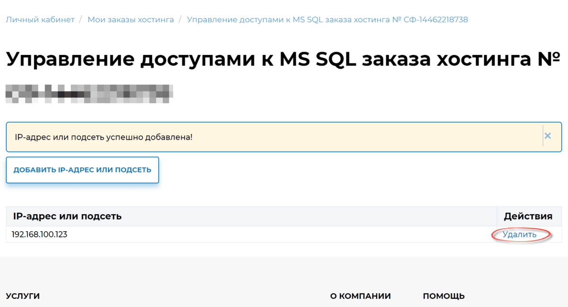568x307 pixels.
Task: Open the О КОМПАНИИ footer section
Action: [x=361, y=296]
